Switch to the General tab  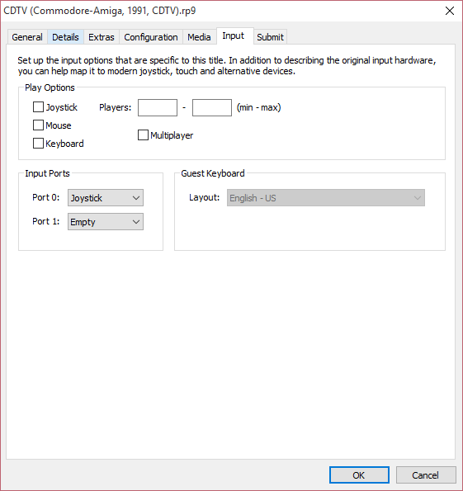27,37
